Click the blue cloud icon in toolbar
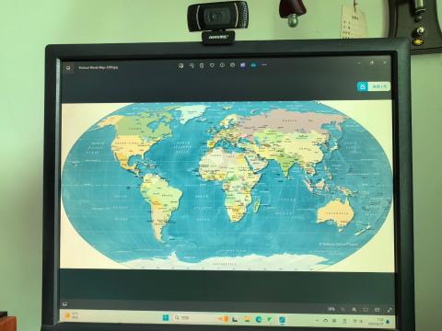Viewport: 442px width, 331px height. coord(253,65)
